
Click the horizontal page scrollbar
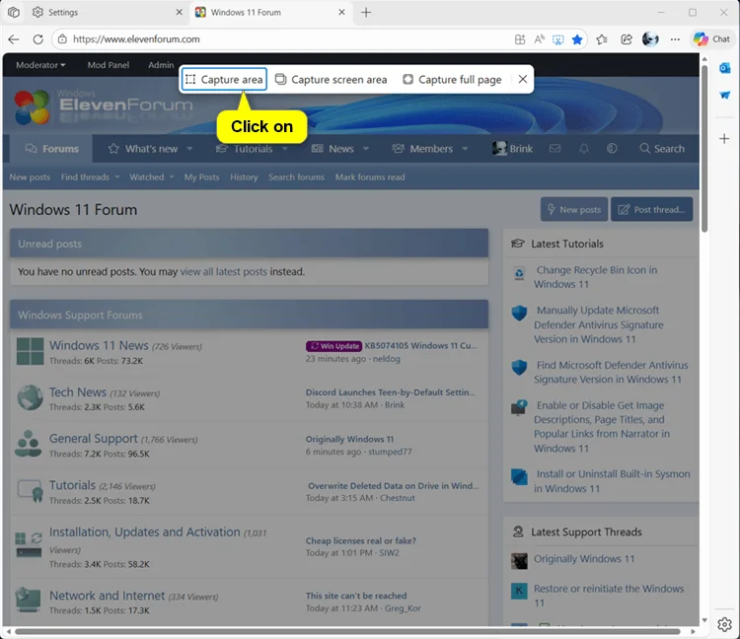pos(350,631)
